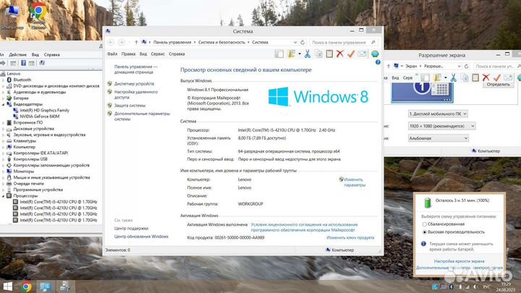Click the Поиск в панели управления search field

point(344,43)
